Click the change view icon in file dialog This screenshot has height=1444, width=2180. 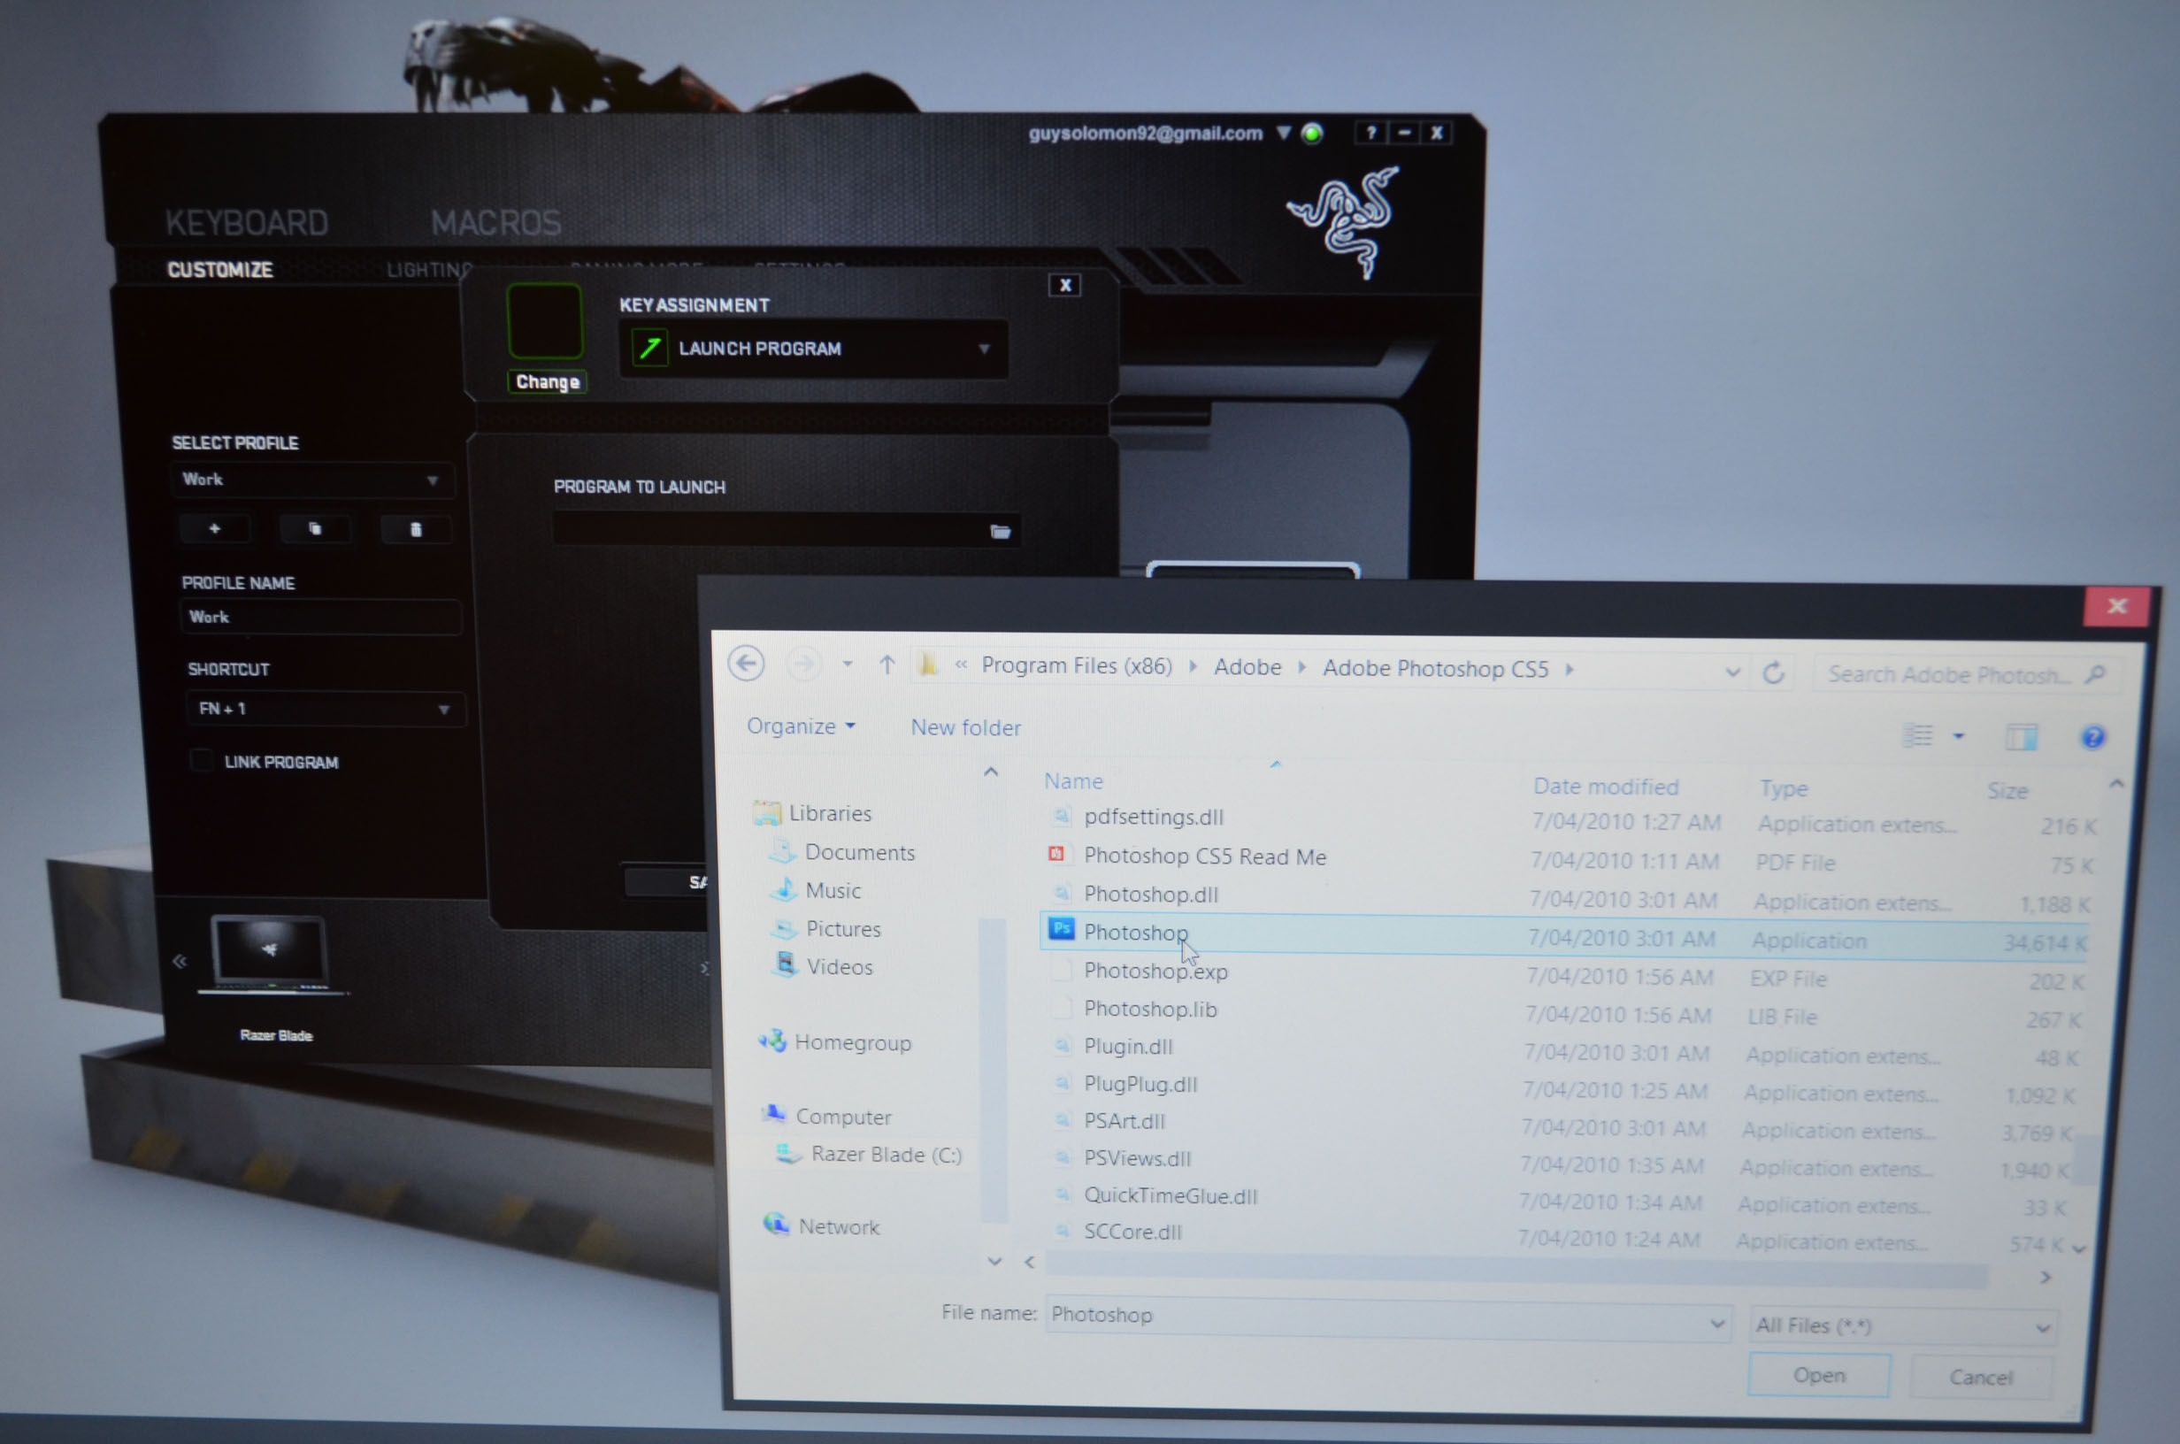coord(1917,735)
